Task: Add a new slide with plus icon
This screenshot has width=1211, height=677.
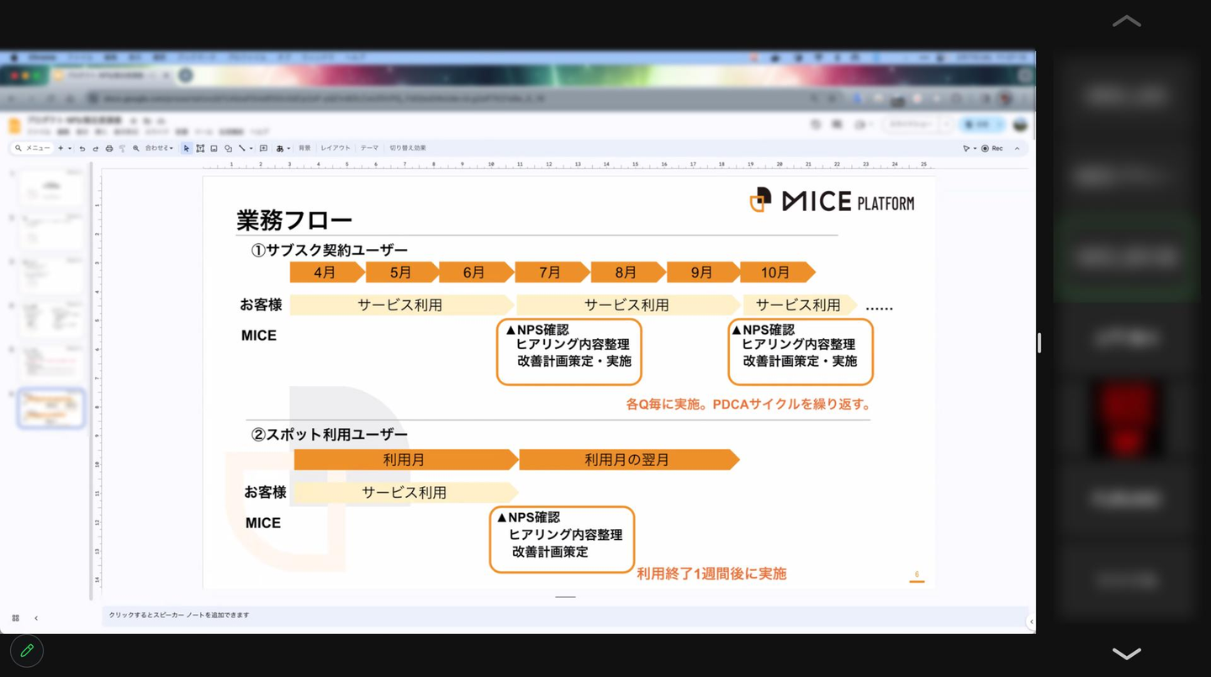Action: tap(60, 148)
